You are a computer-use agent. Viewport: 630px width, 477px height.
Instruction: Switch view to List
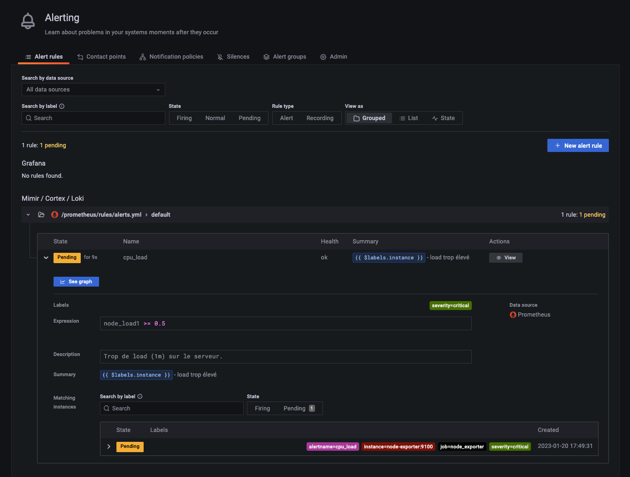[x=408, y=118]
